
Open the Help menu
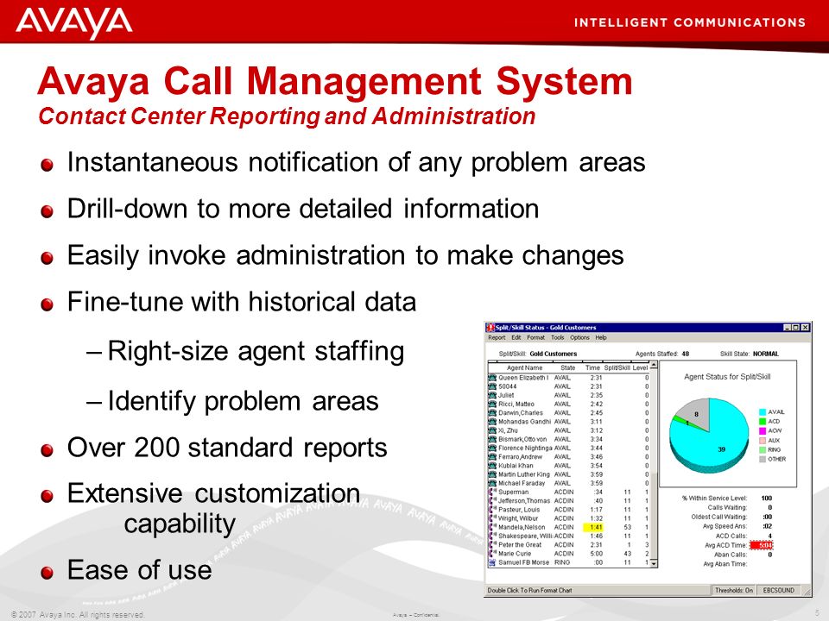pyautogui.click(x=601, y=337)
